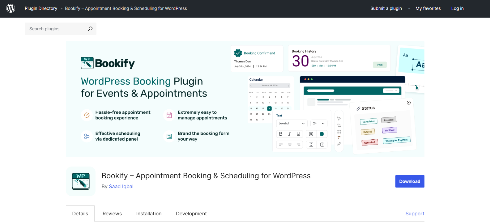490x224 pixels.
Task: Click the WordPress logo in header
Action: tap(11, 8)
